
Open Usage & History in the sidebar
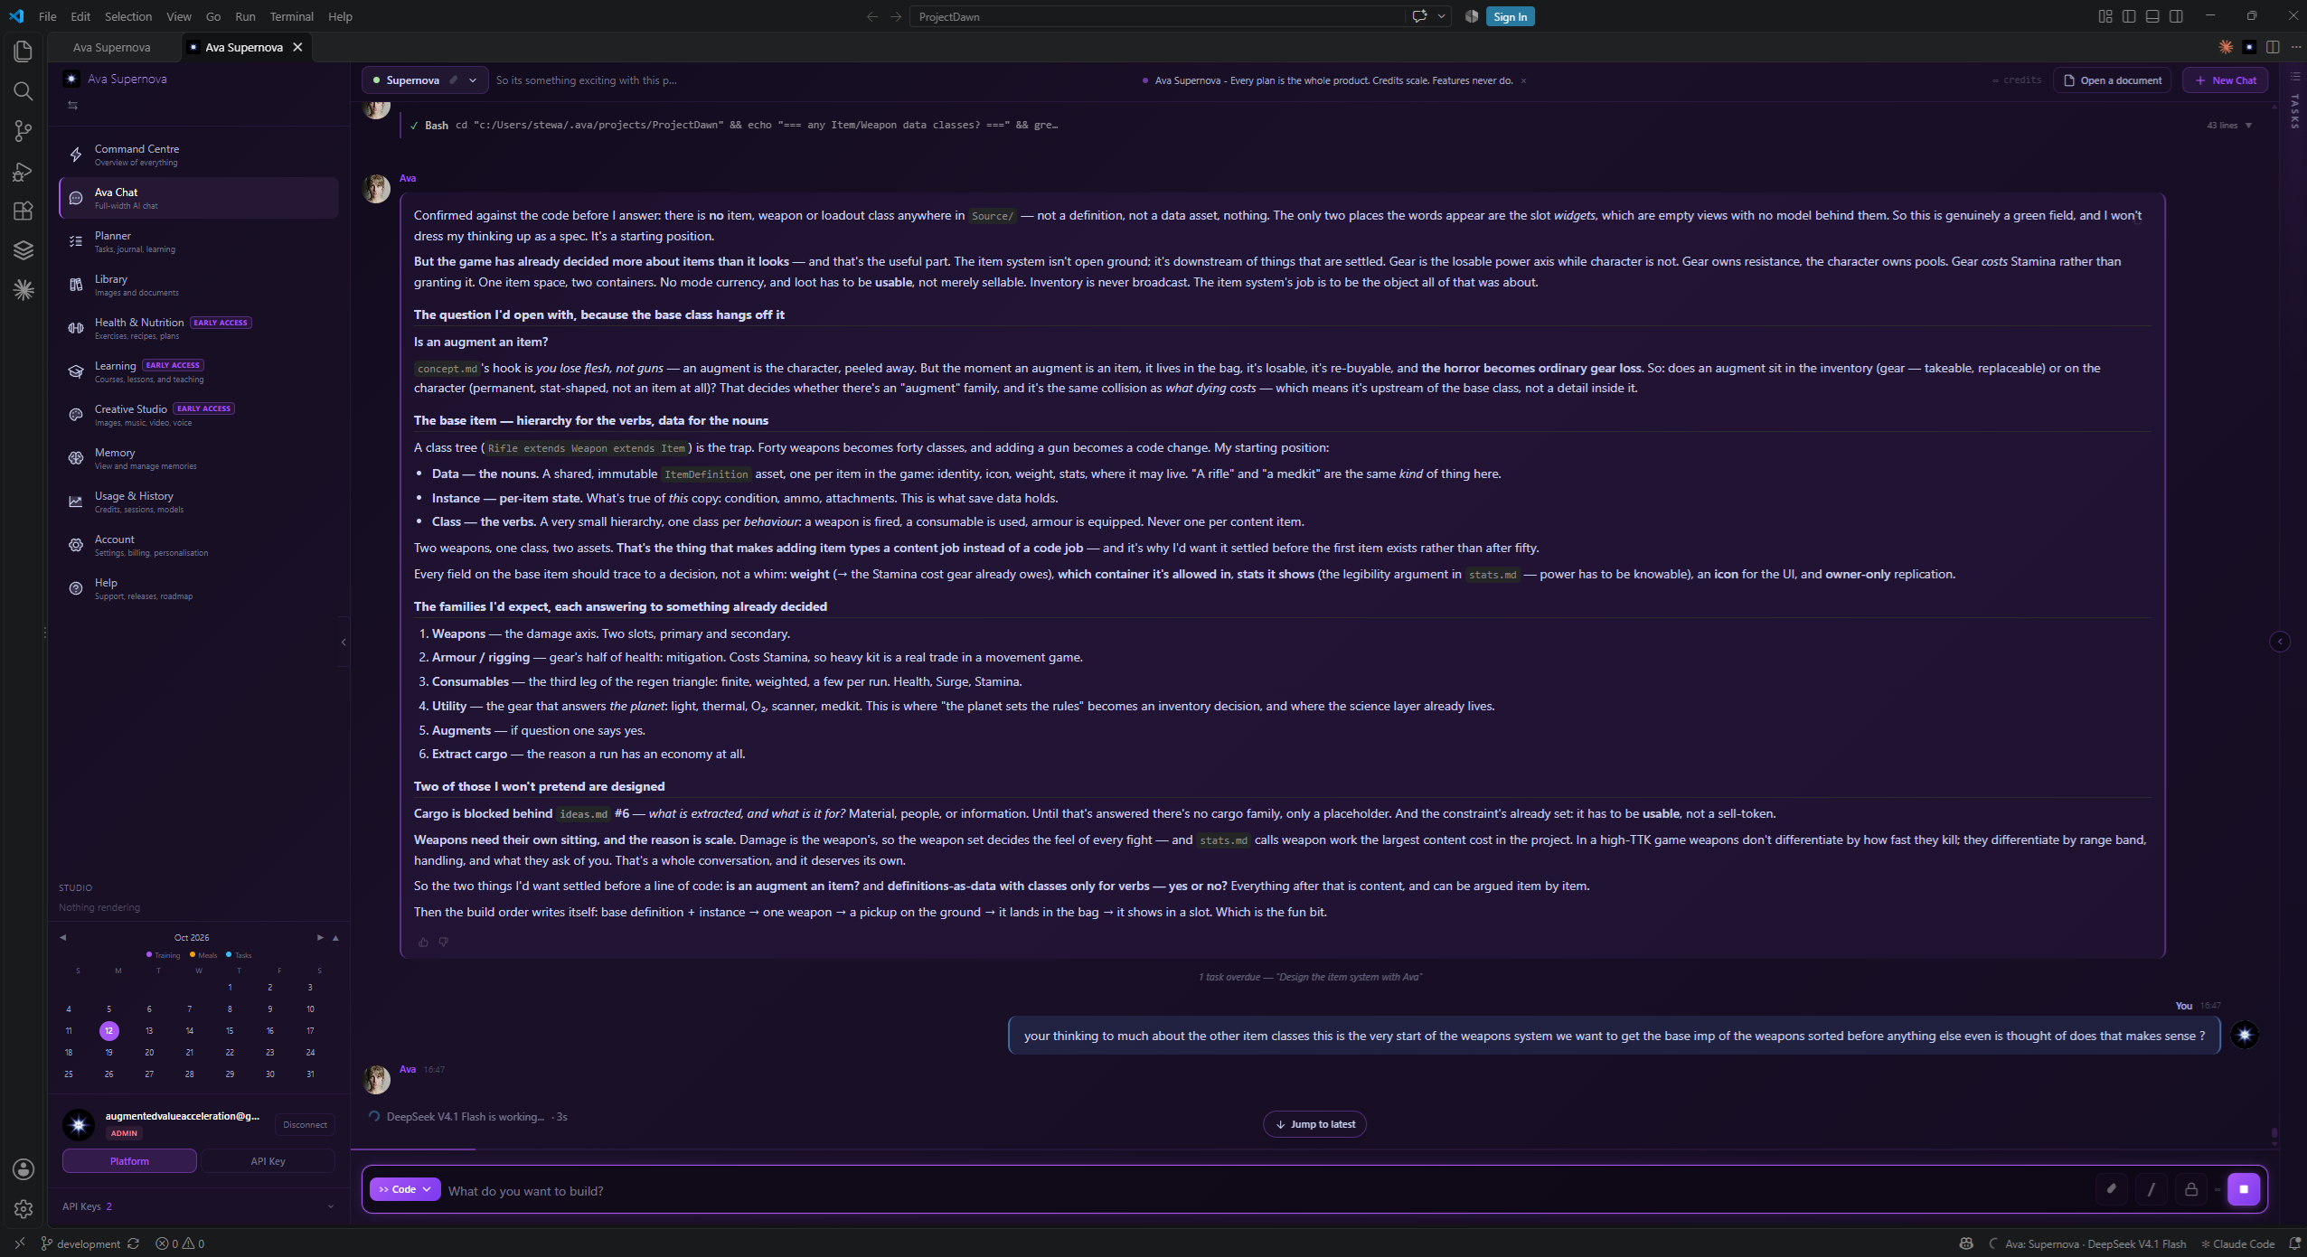(x=199, y=502)
